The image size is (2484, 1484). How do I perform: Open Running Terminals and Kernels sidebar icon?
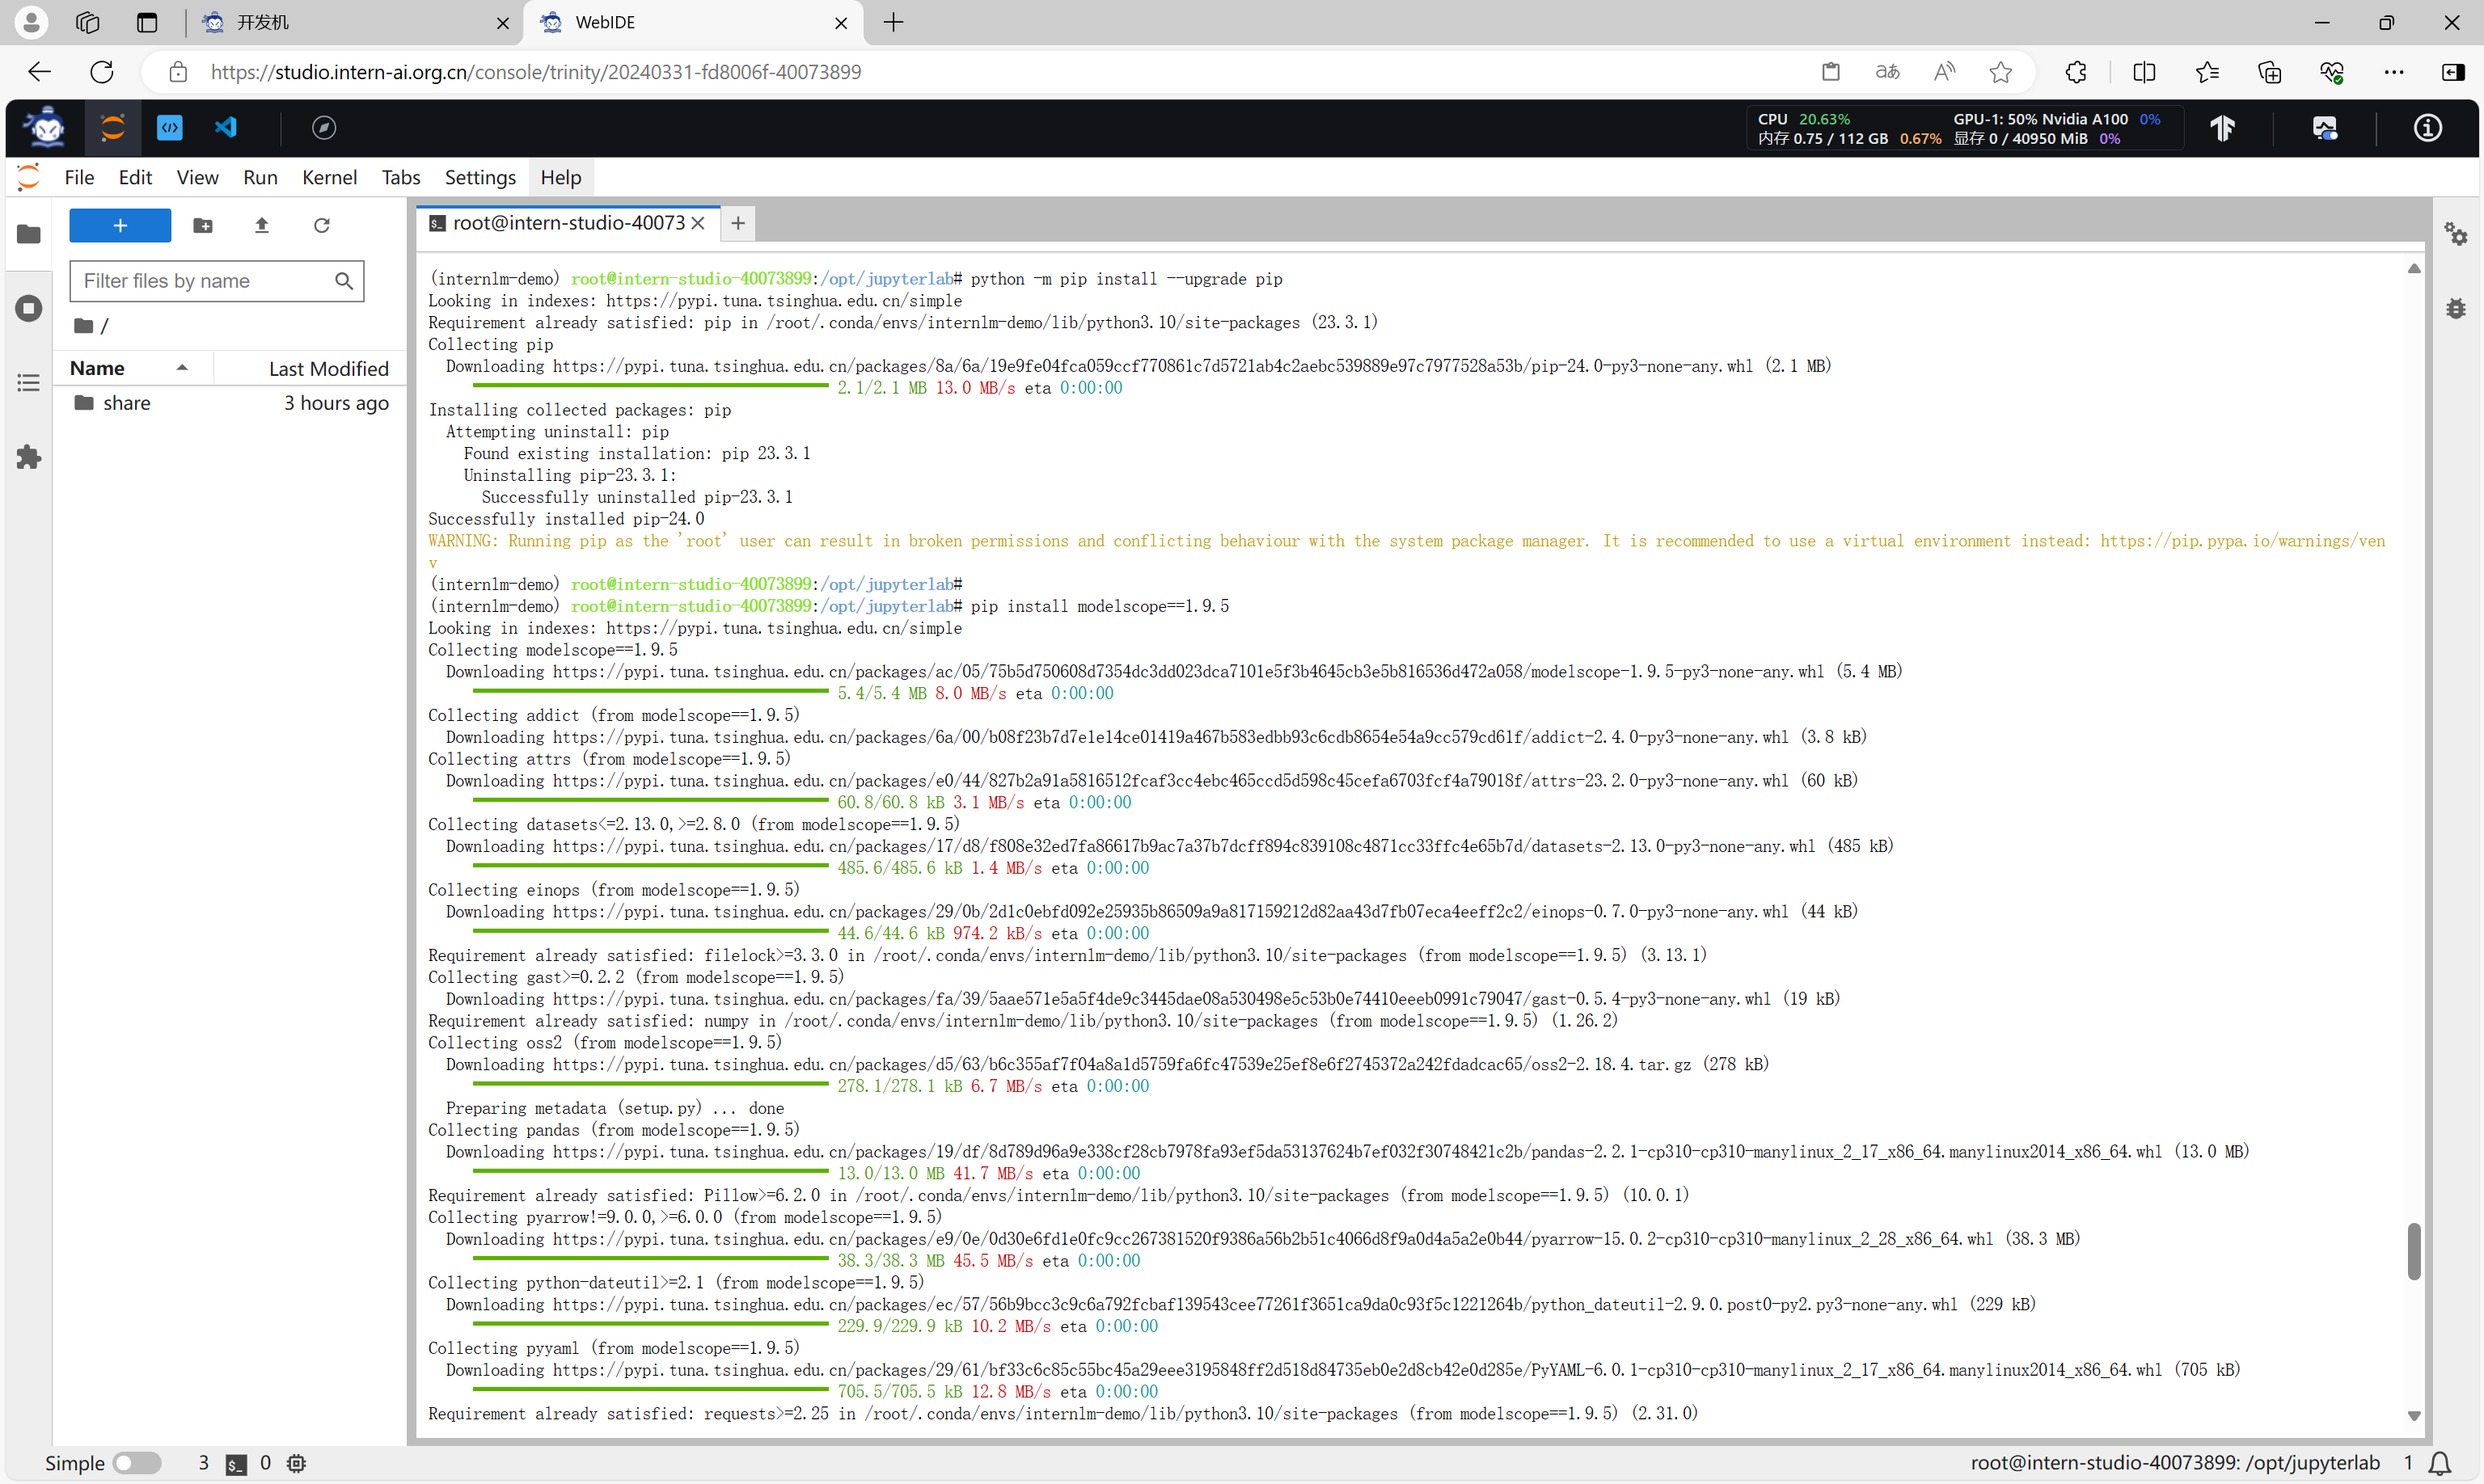(x=29, y=308)
